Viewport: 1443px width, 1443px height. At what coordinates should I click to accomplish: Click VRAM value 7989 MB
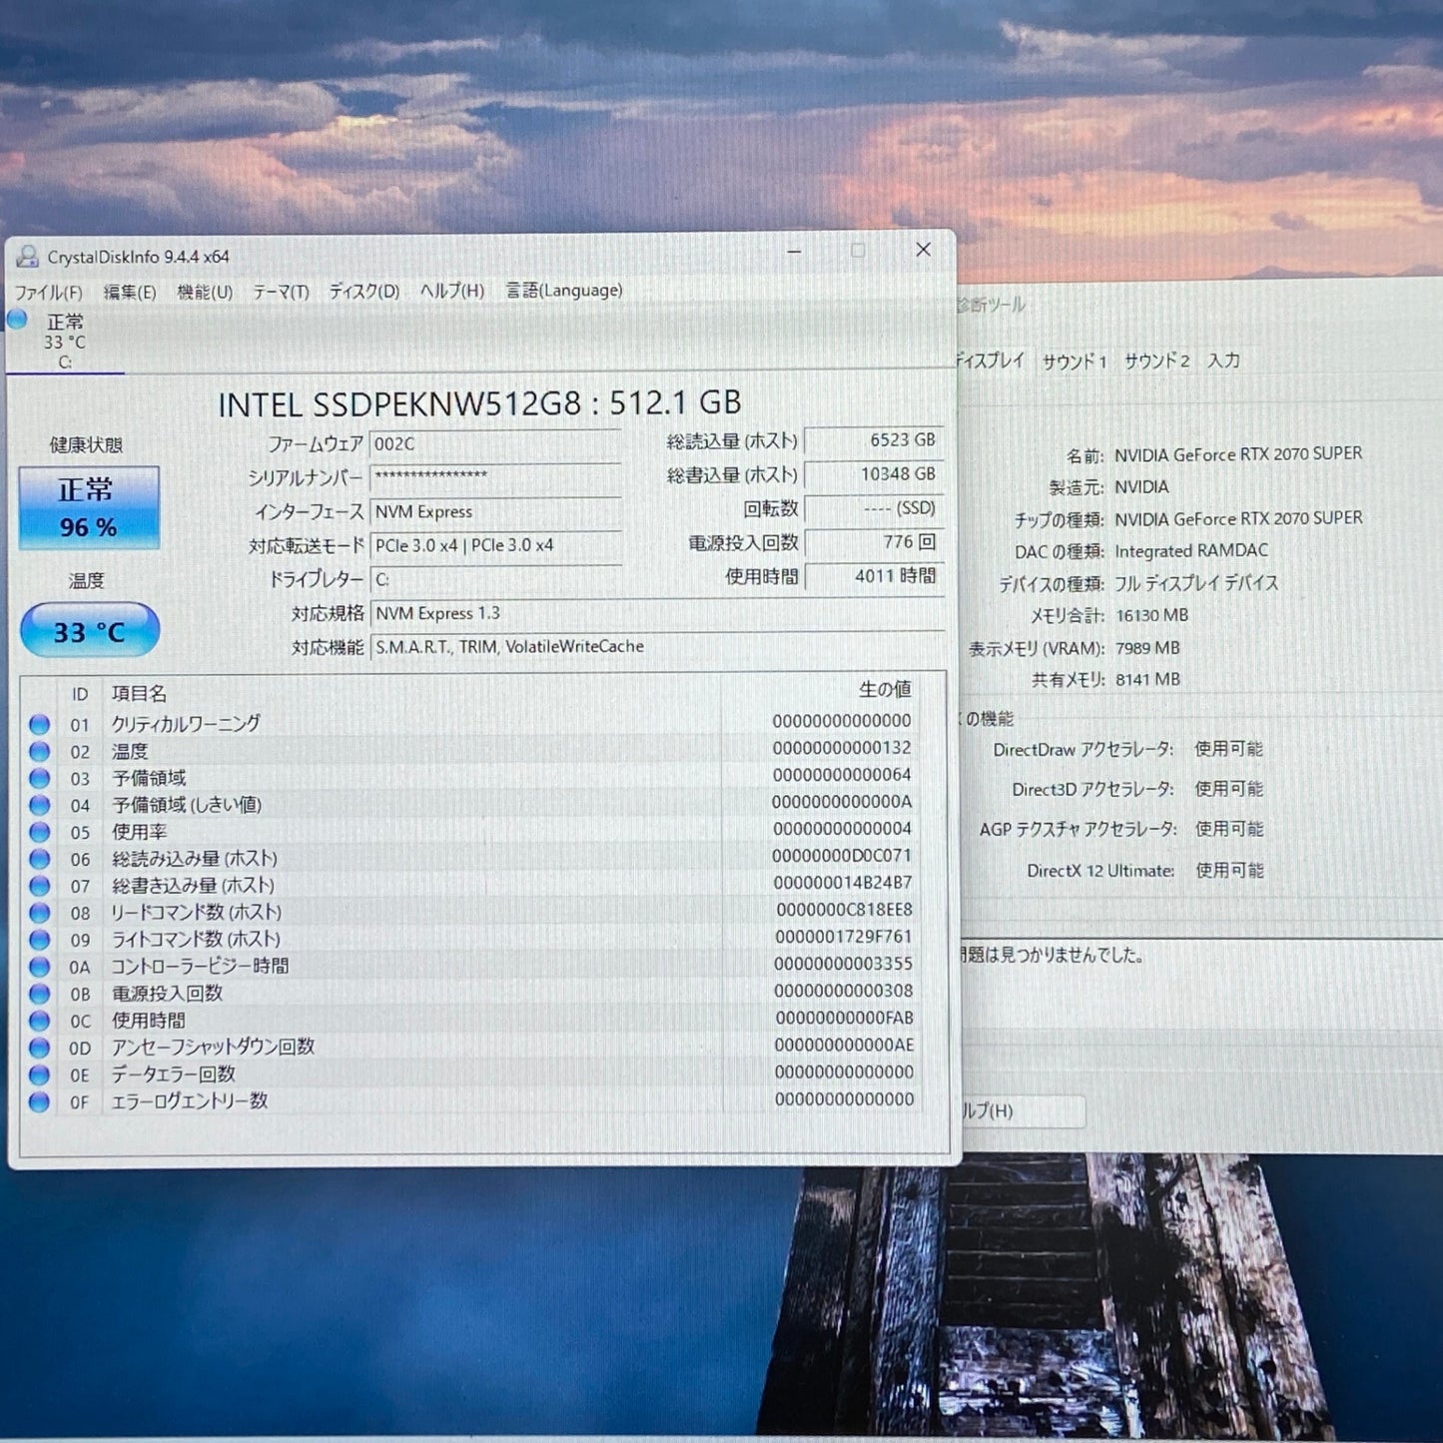tap(1147, 648)
